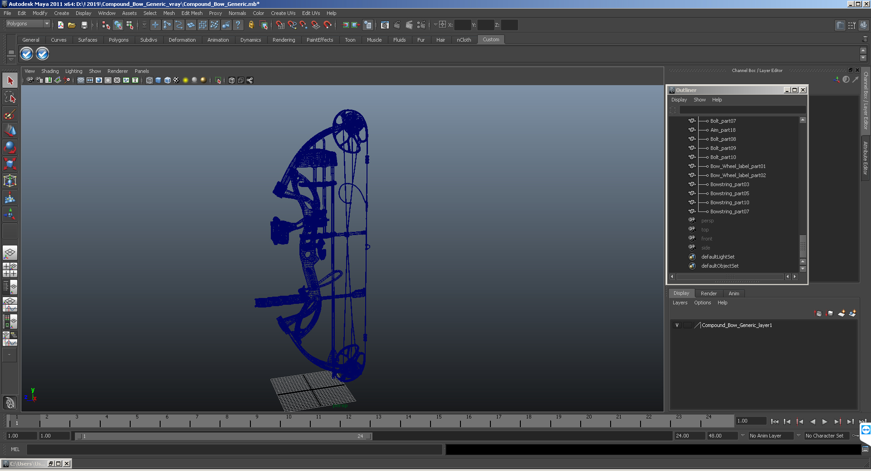Click the Outliner horizontal scrollbar
871x471 pixels.
[730, 277]
